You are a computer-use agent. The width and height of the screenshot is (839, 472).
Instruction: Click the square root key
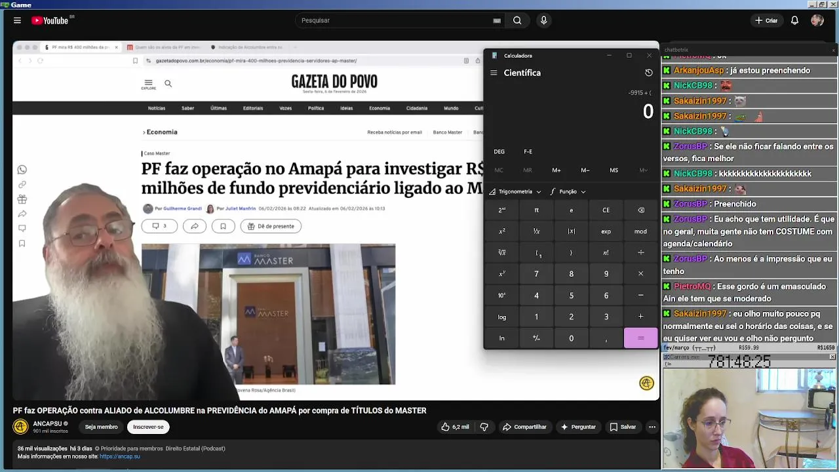[x=501, y=252]
